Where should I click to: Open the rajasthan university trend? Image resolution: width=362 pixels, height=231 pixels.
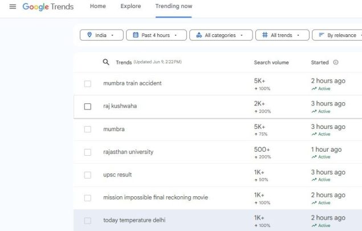(x=128, y=152)
